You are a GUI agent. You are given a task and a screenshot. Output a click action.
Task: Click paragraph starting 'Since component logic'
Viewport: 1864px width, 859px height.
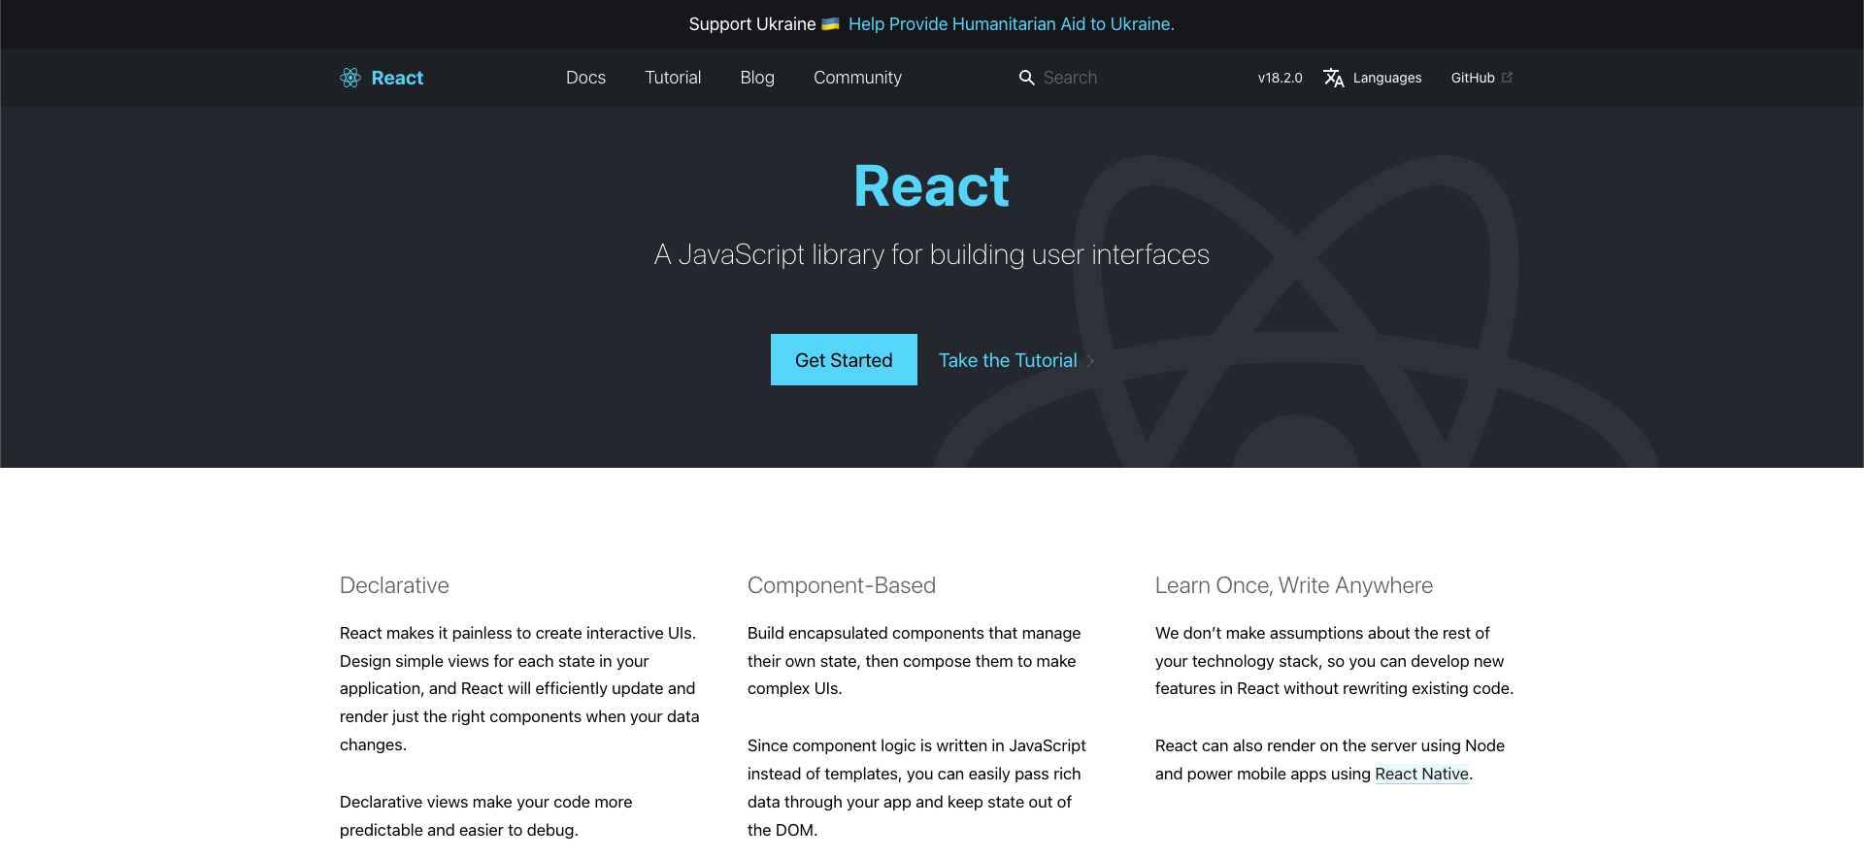click(916, 788)
